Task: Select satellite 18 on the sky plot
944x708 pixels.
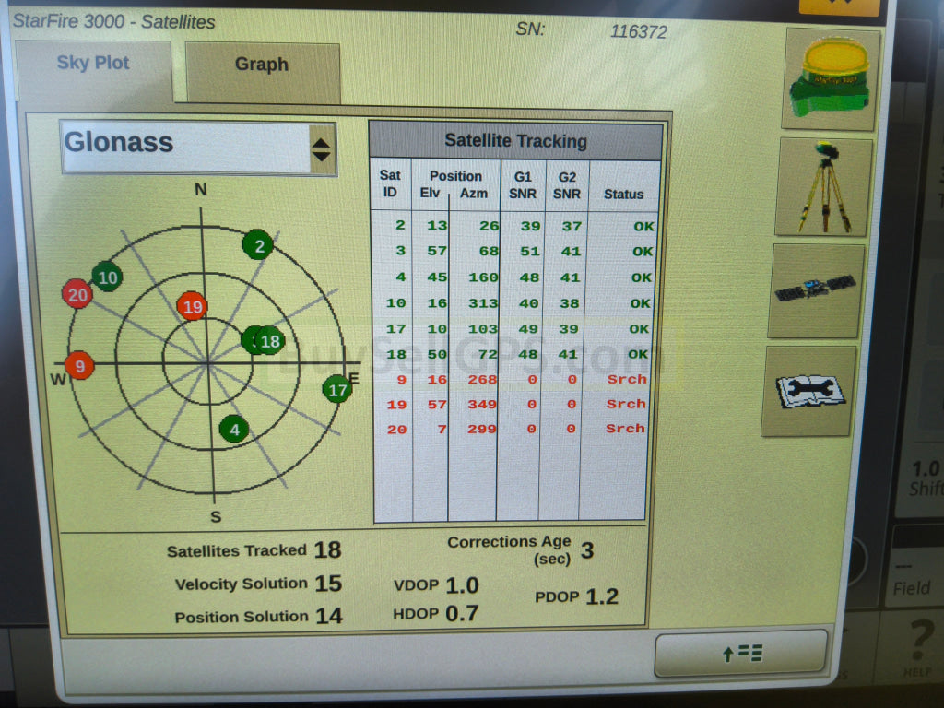Action: pos(269,341)
